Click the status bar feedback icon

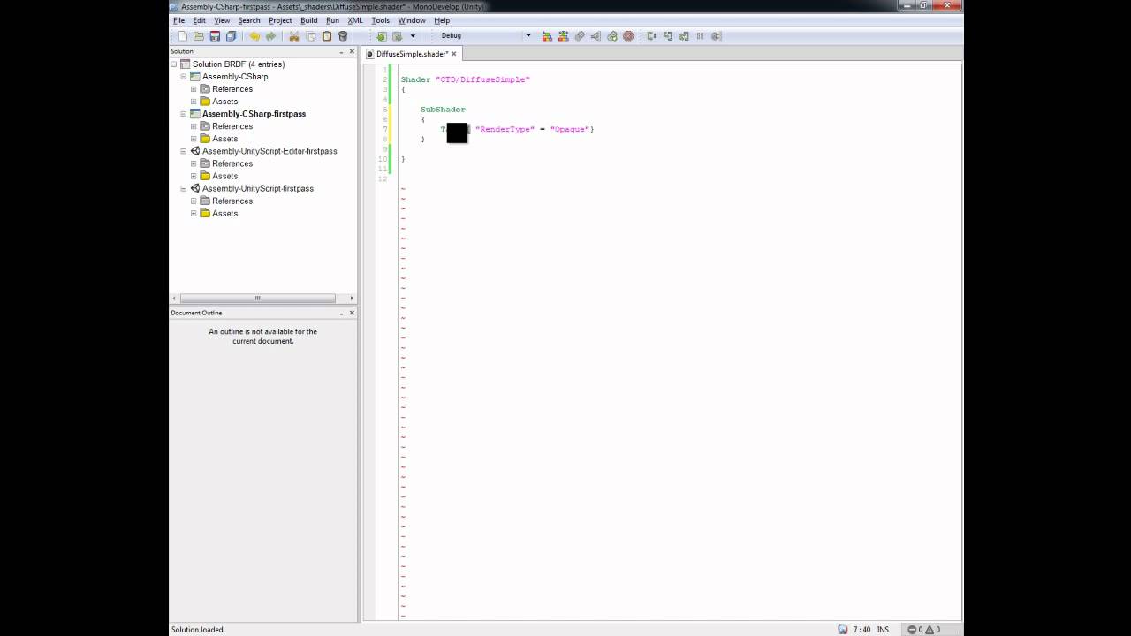click(x=843, y=630)
